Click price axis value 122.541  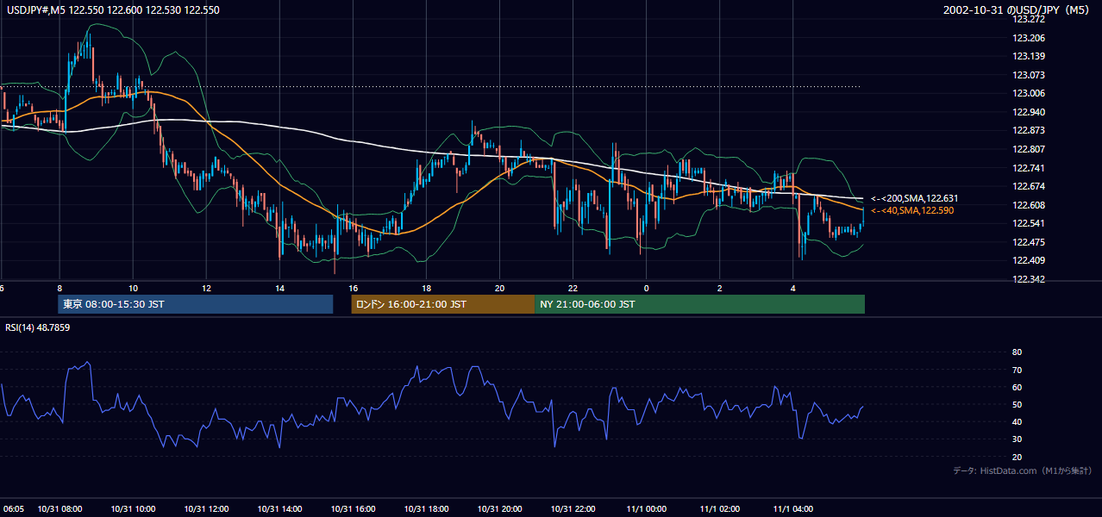[1029, 223]
